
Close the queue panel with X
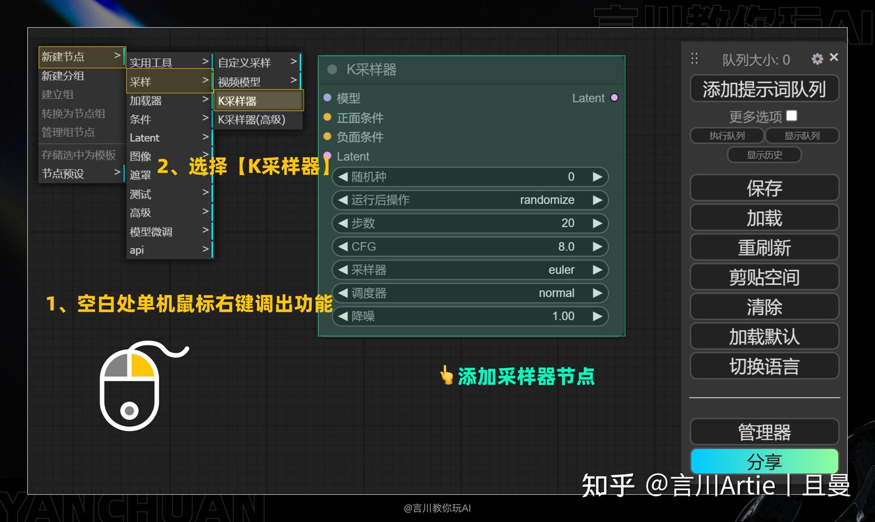(x=834, y=57)
